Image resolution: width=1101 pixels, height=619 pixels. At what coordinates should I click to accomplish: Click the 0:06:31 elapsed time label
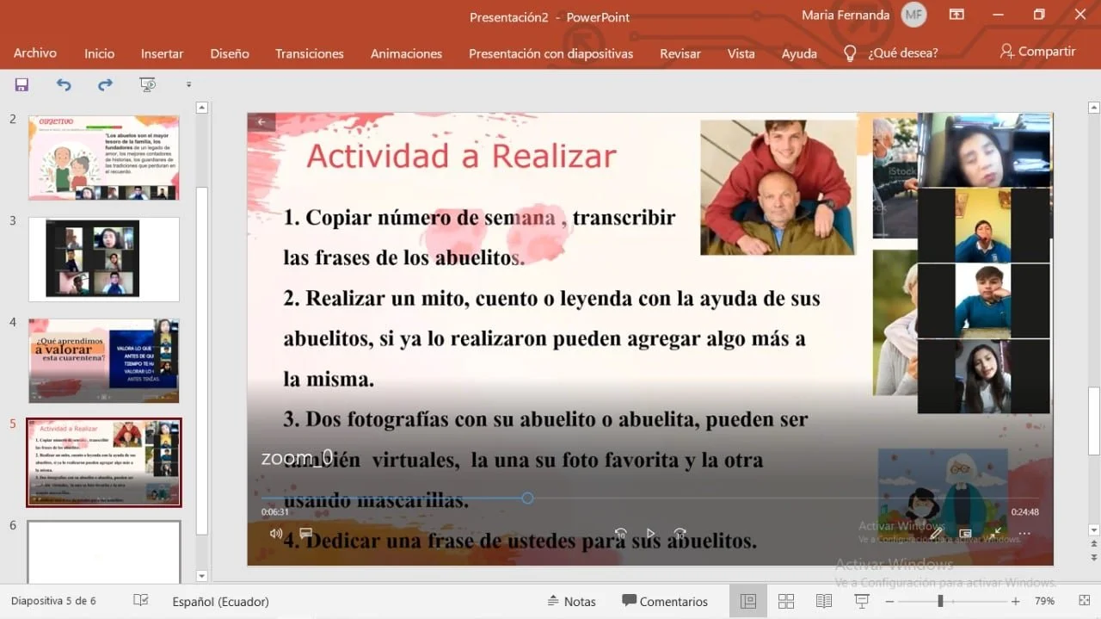(275, 511)
